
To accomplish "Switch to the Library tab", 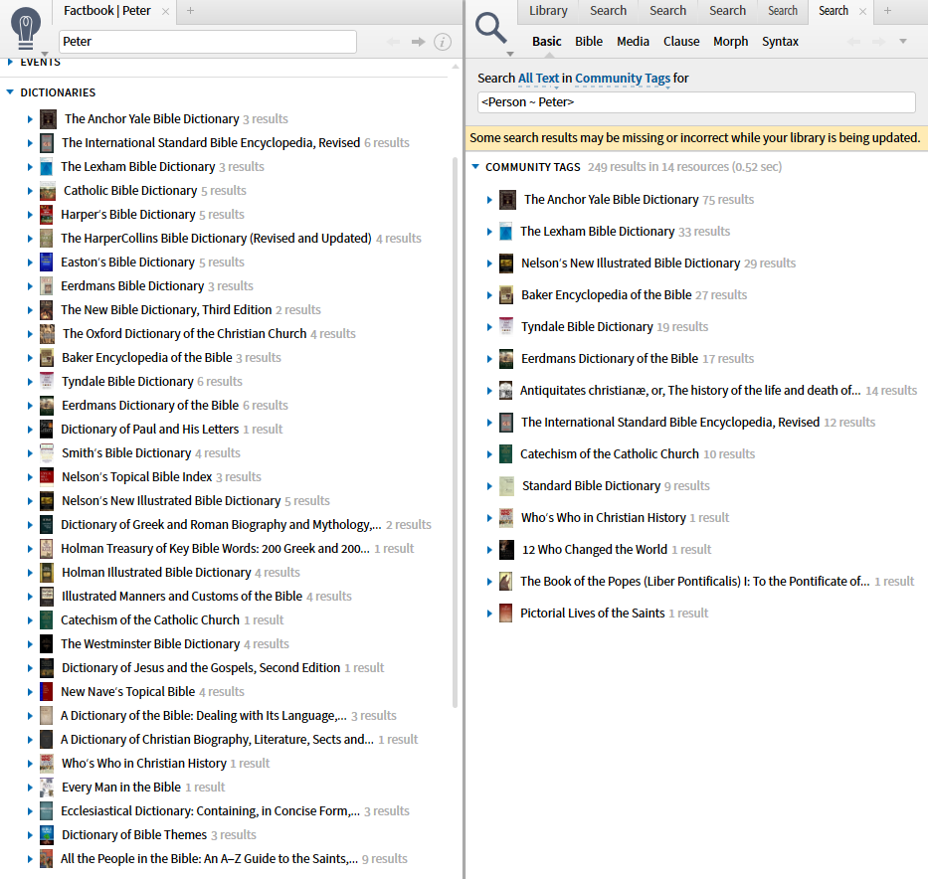I will [x=548, y=11].
